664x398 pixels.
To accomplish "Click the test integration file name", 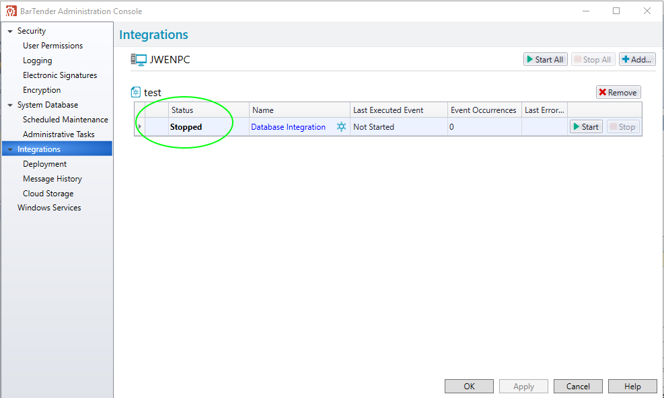I will pos(153,93).
